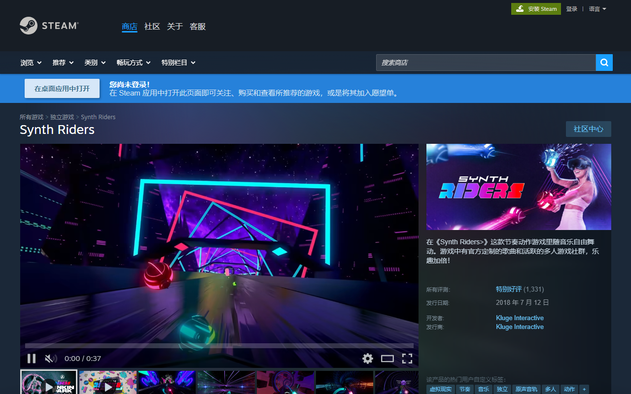Screen dimensions: 631x394
Task: Click the 独立游戏 breadcrumb
Action: 62,117
